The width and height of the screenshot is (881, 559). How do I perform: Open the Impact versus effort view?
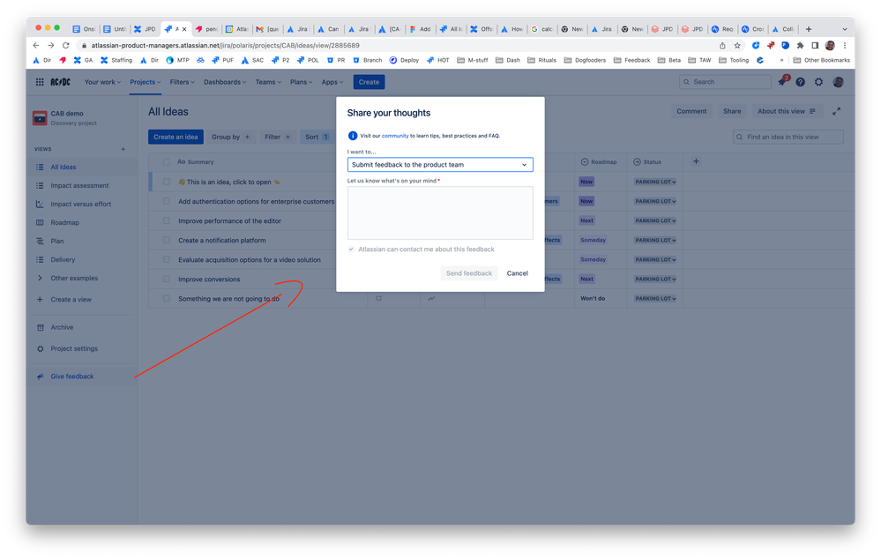tap(81, 204)
